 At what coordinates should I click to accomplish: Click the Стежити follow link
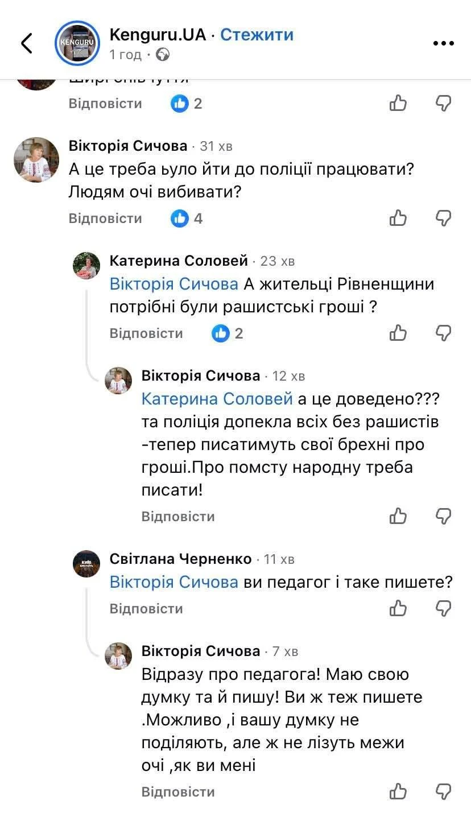coord(257,35)
